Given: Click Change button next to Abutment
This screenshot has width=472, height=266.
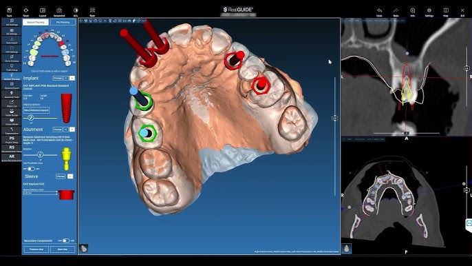Looking at the screenshot, I should [57, 130].
